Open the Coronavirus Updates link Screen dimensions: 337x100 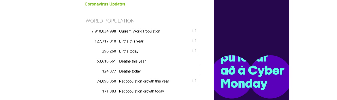105,4
